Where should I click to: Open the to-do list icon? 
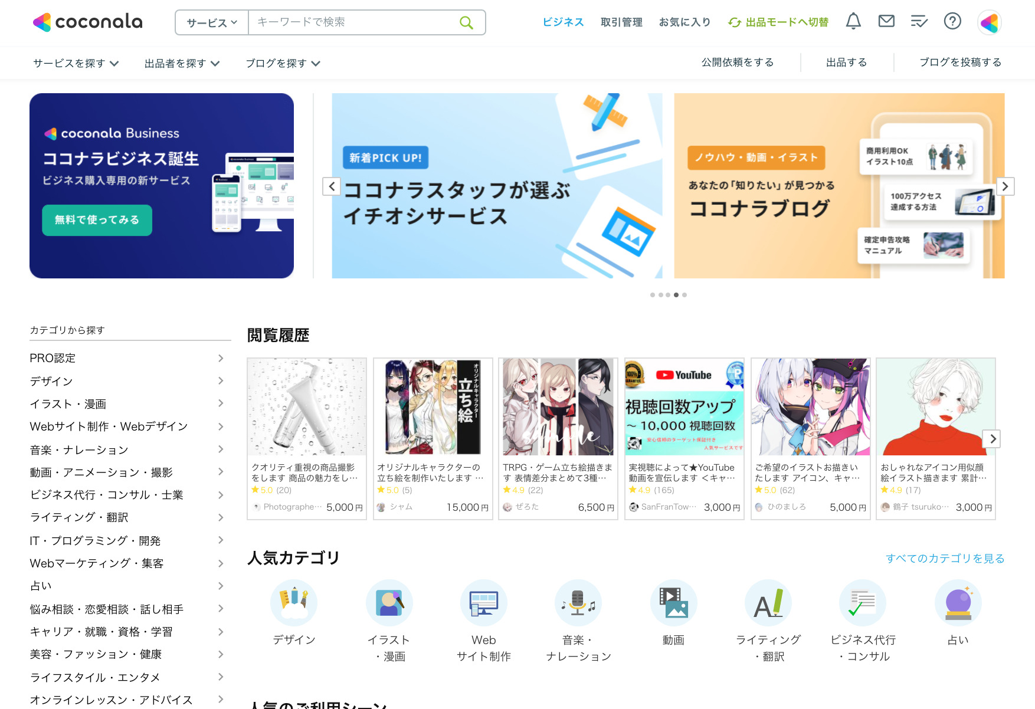click(x=919, y=22)
